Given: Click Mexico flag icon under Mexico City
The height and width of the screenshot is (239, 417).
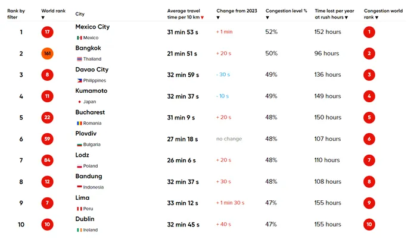Looking at the screenshot, I should coord(79,37).
